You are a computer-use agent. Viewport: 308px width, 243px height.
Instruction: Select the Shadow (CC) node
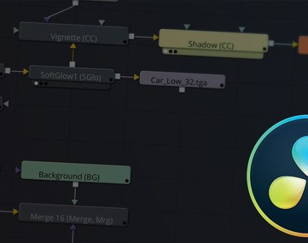pyautogui.click(x=214, y=41)
